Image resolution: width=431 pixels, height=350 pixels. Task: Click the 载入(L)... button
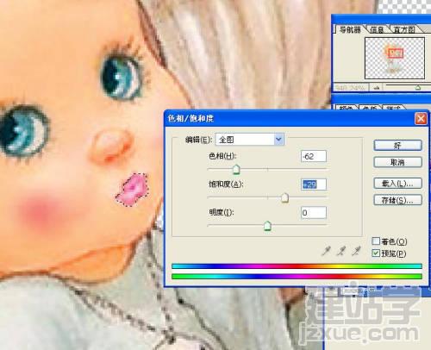(397, 184)
